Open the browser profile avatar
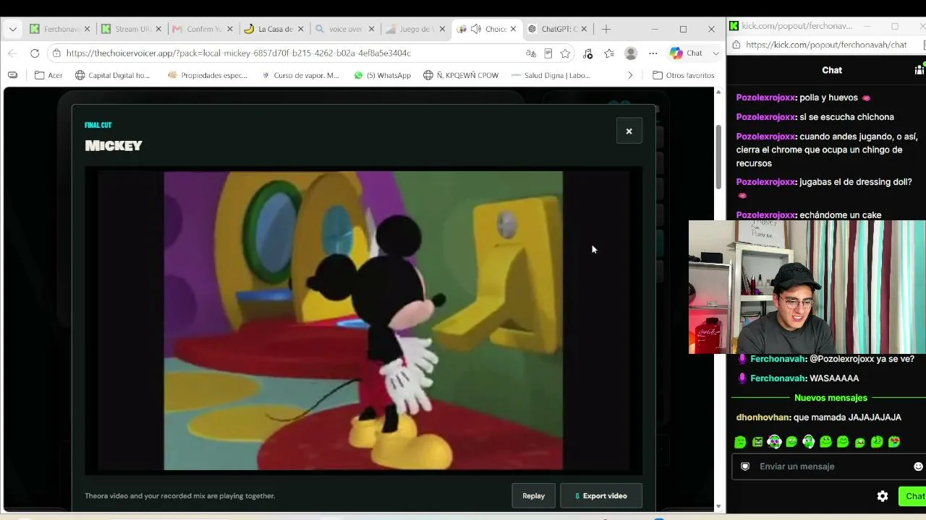This screenshot has height=520, width=926. (x=631, y=53)
